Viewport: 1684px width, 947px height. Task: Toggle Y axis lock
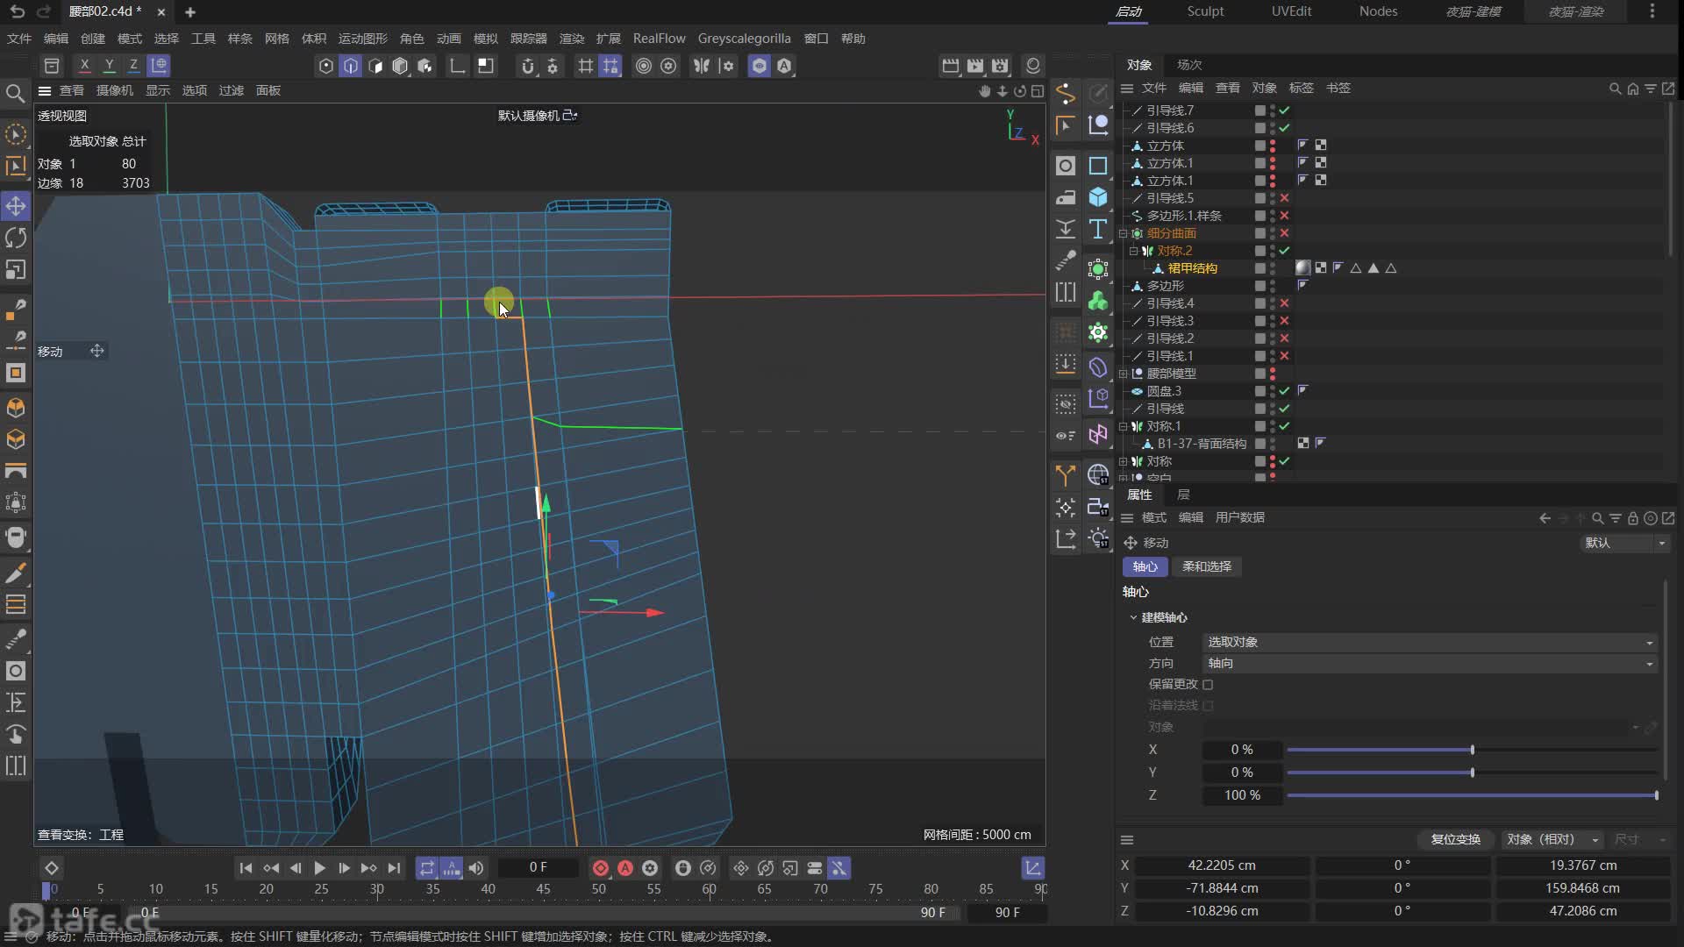(x=109, y=65)
